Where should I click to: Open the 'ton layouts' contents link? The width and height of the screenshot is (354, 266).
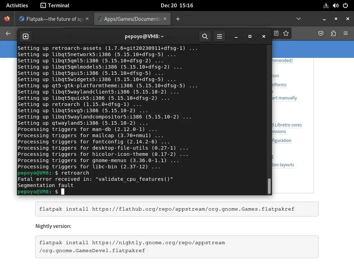[283, 165]
